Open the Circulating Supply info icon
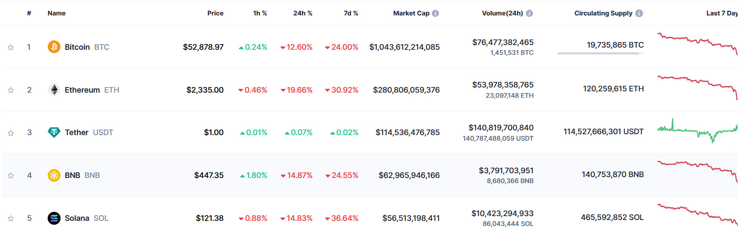The width and height of the screenshot is (751, 238). pos(639,13)
